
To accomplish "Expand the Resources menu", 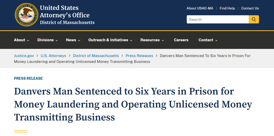I will [152, 40].
